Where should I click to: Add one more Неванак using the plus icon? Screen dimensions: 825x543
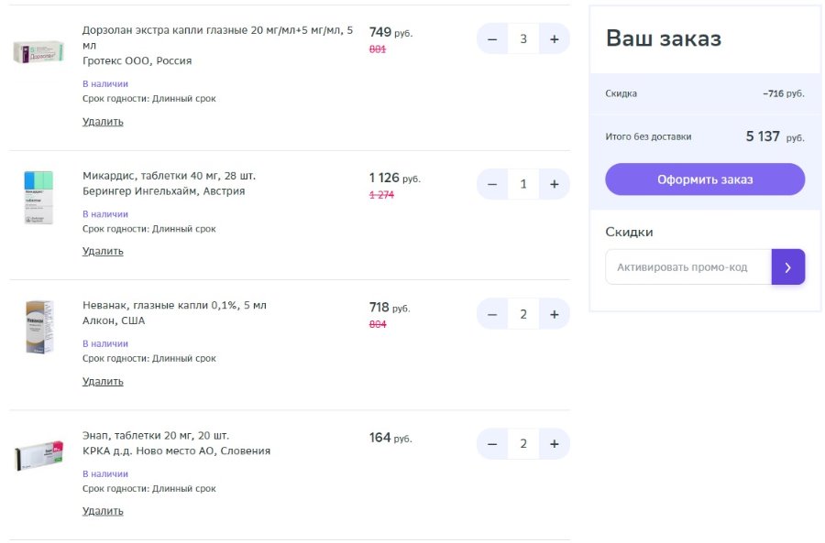555,314
